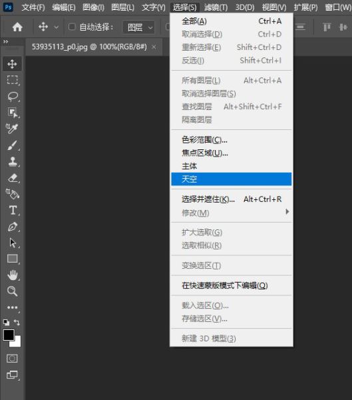352x400 pixels.
Task: Swap foreground and background colors
Action: pos(17,322)
